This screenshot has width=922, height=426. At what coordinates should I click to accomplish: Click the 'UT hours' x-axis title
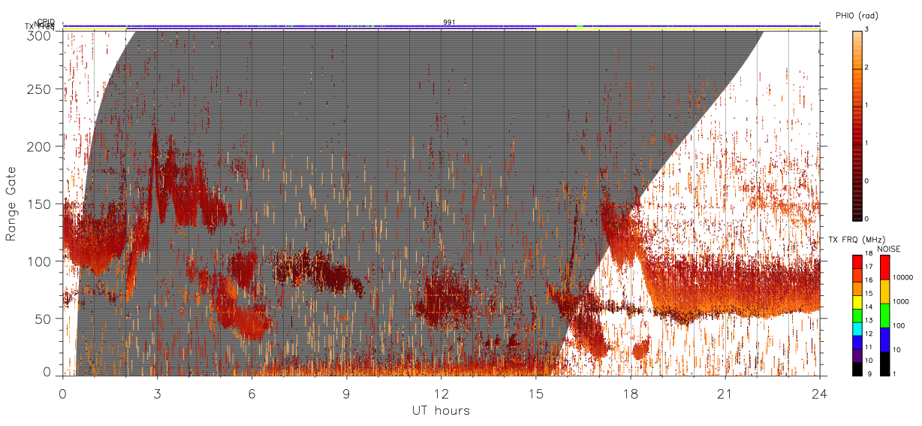point(441,410)
